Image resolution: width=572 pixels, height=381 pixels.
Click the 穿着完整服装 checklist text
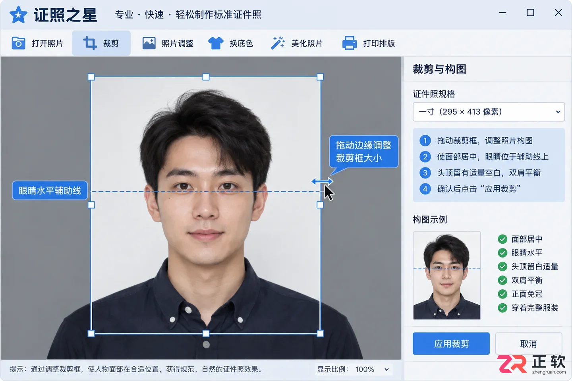tap(535, 308)
